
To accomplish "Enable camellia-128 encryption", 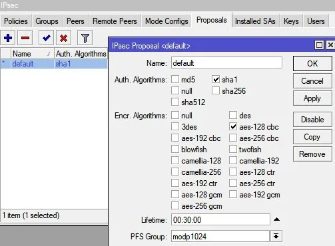I will pyautogui.click(x=175, y=160).
